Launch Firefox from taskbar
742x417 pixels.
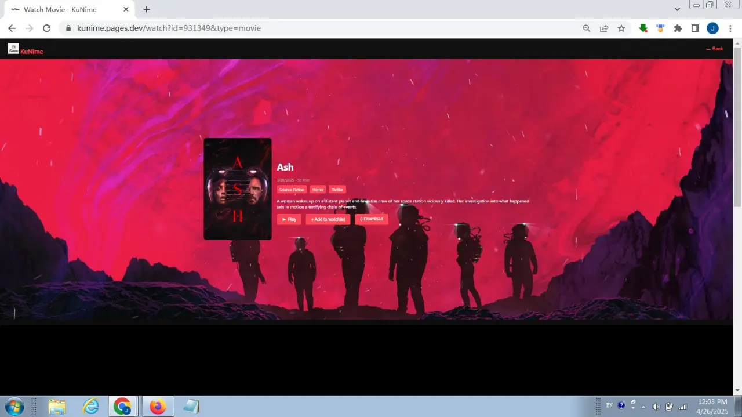pyautogui.click(x=157, y=406)
